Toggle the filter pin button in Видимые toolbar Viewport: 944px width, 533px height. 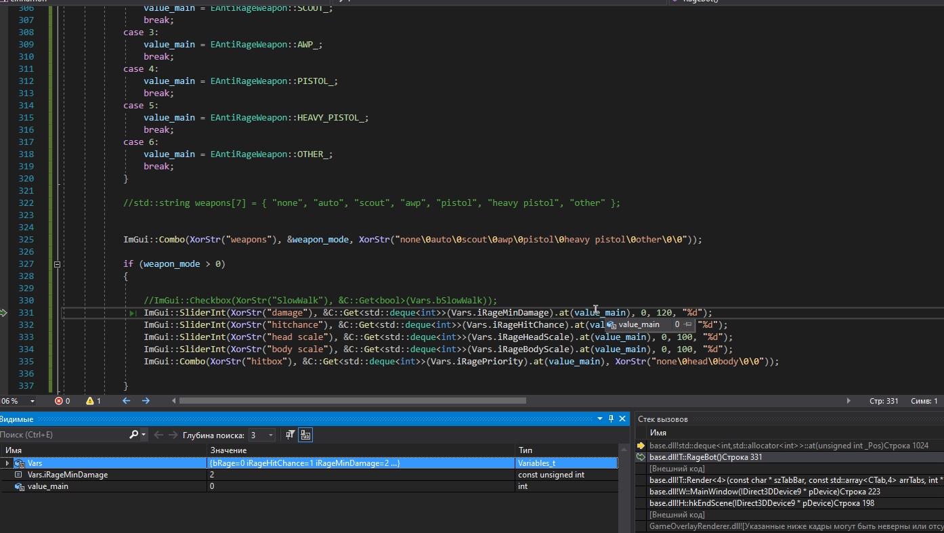290,435
